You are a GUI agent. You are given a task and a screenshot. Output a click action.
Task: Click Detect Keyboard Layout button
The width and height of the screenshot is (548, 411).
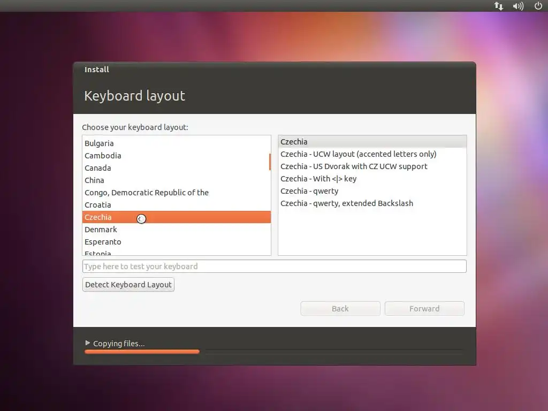128,285
